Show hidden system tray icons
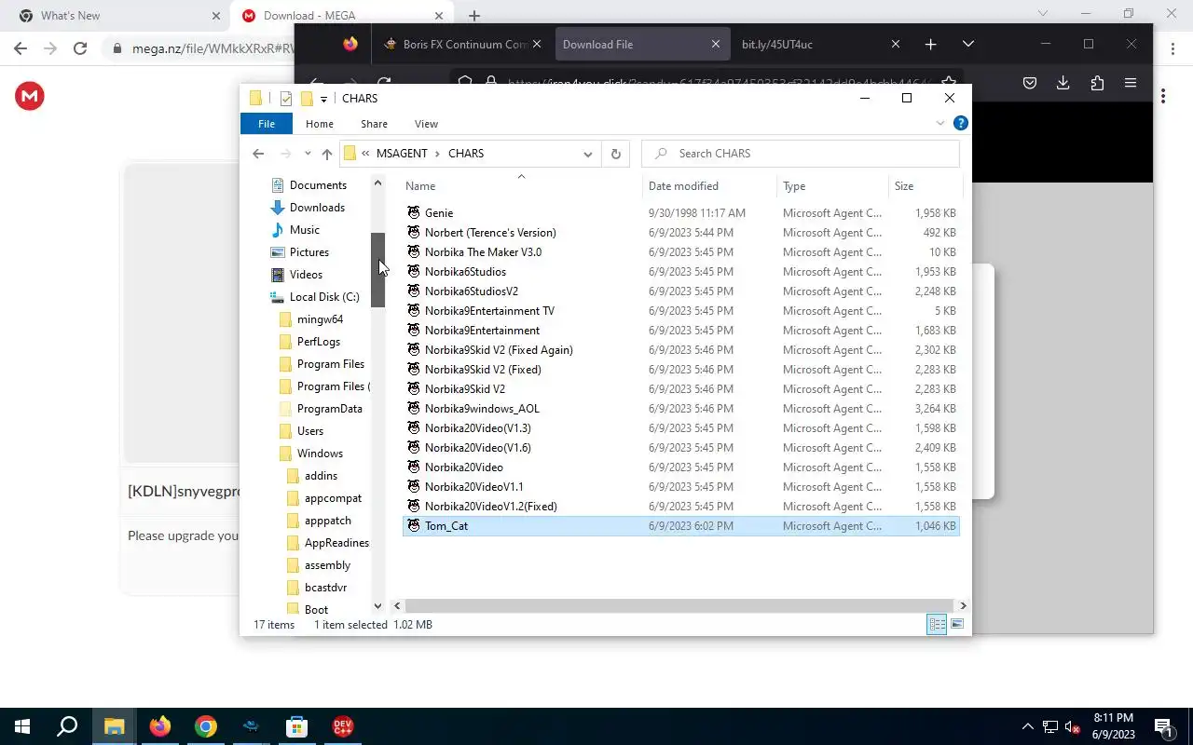This screenshot has width=1193, height=745. point(1028,726)
